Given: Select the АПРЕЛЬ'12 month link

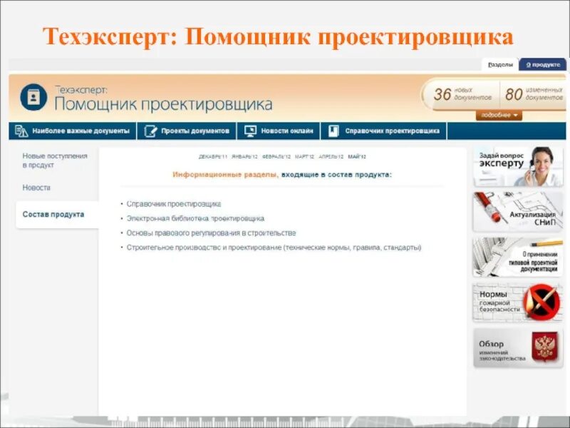Looking at the screenshot, I should click(x=331, y=157).
